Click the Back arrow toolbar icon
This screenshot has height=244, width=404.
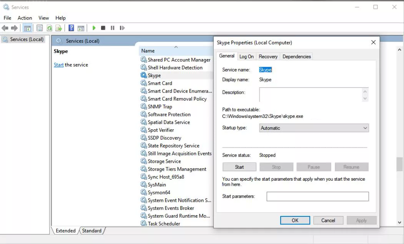5,28
